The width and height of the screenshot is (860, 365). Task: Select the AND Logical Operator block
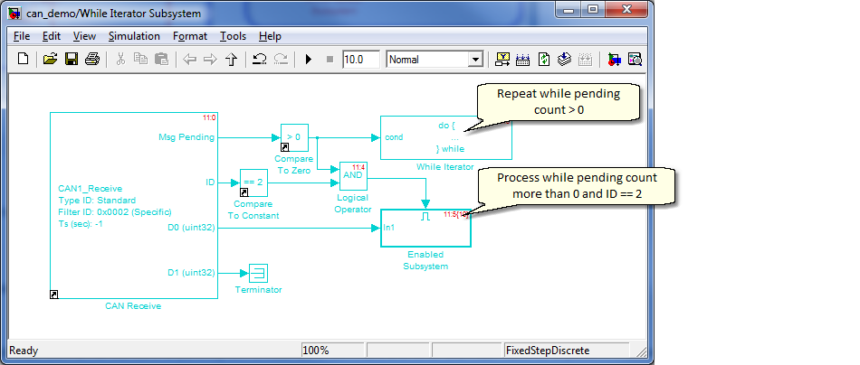353,175
